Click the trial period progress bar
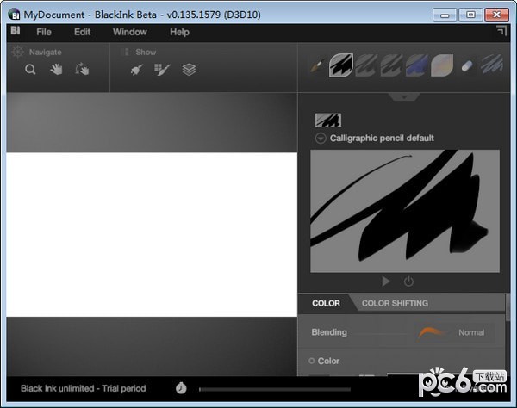517x408 pixels. tap(345, 389)
